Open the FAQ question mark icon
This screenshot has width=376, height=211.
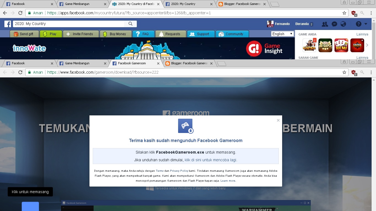[138, 34]
